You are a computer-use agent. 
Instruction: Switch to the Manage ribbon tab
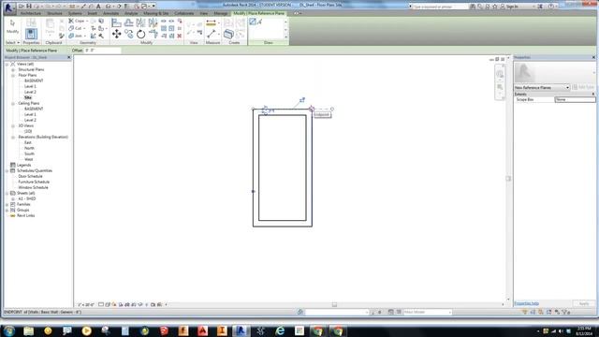[x=221, y=13]
